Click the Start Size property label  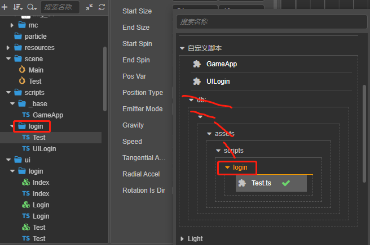coord(137,11)
